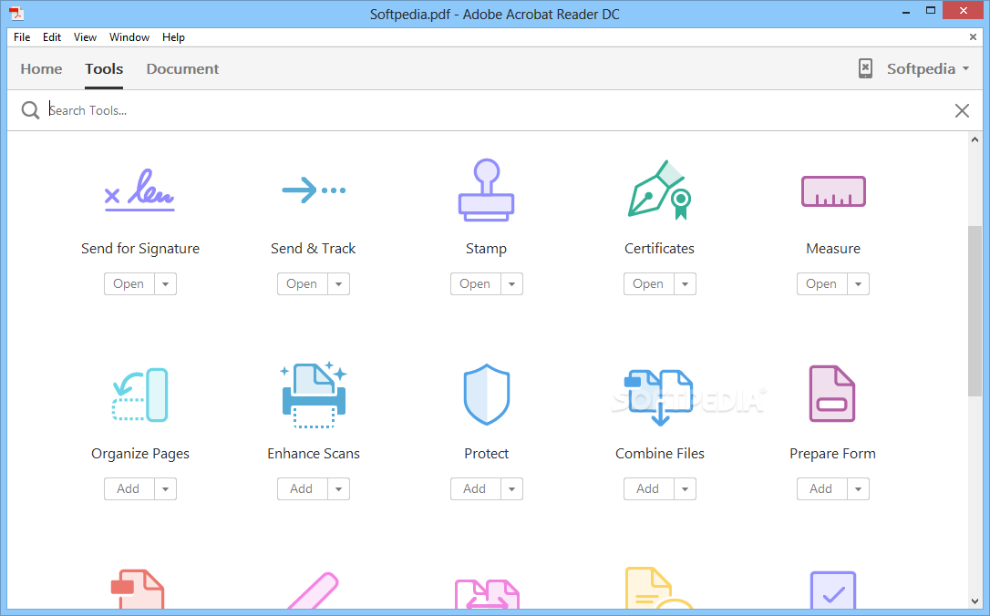The image size is (990, 616).
Task: Click the pink folder icon in the bottom row
Action: pos(487,594)
